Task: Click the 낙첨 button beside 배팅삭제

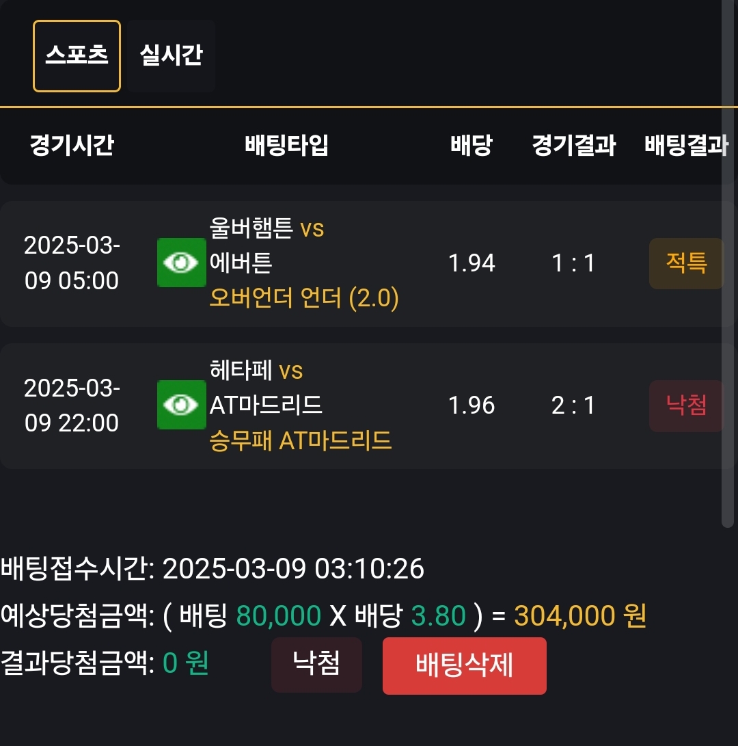Action: pos(316,664)
